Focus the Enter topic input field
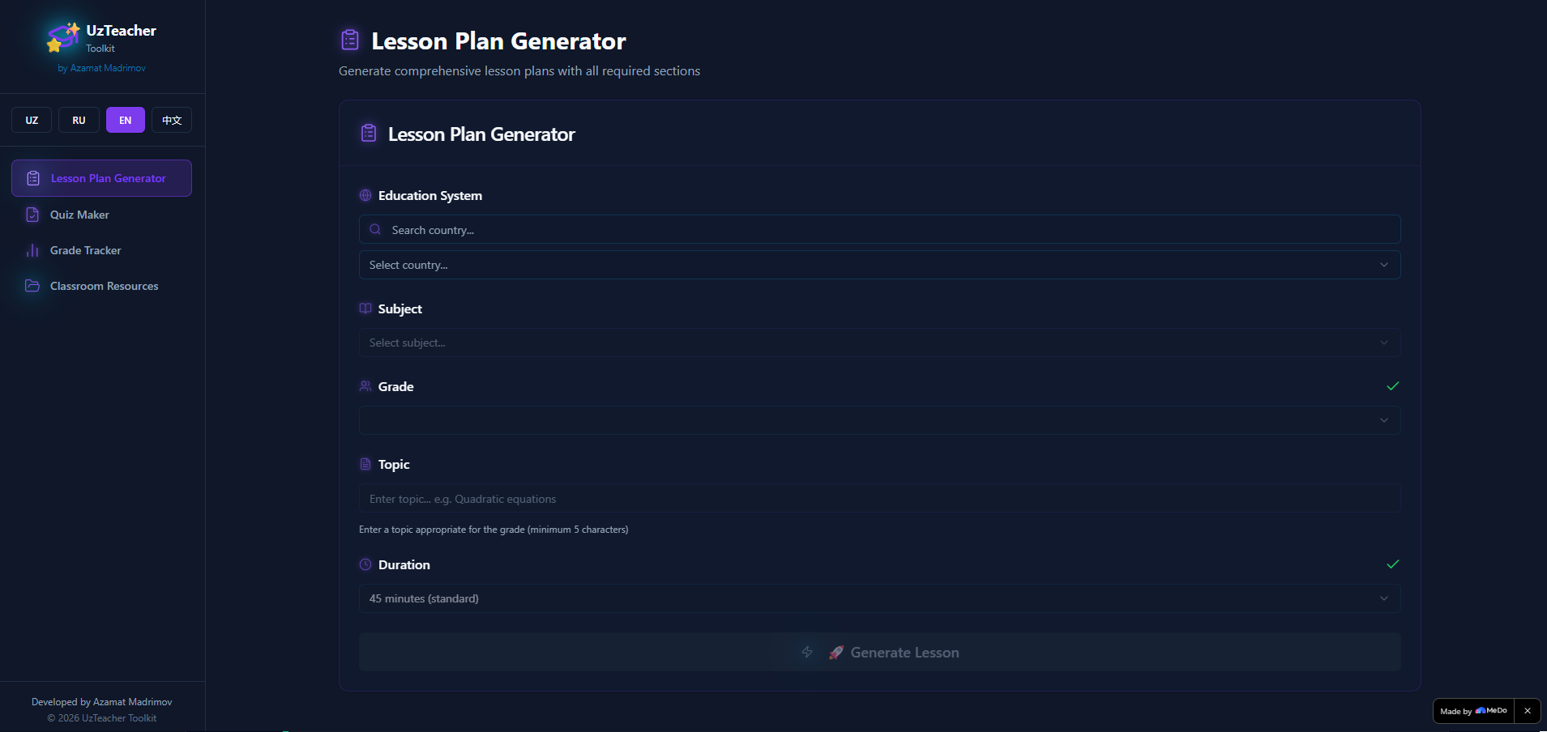The height and width of the screenshot is (732, 1547). point(879,499)
